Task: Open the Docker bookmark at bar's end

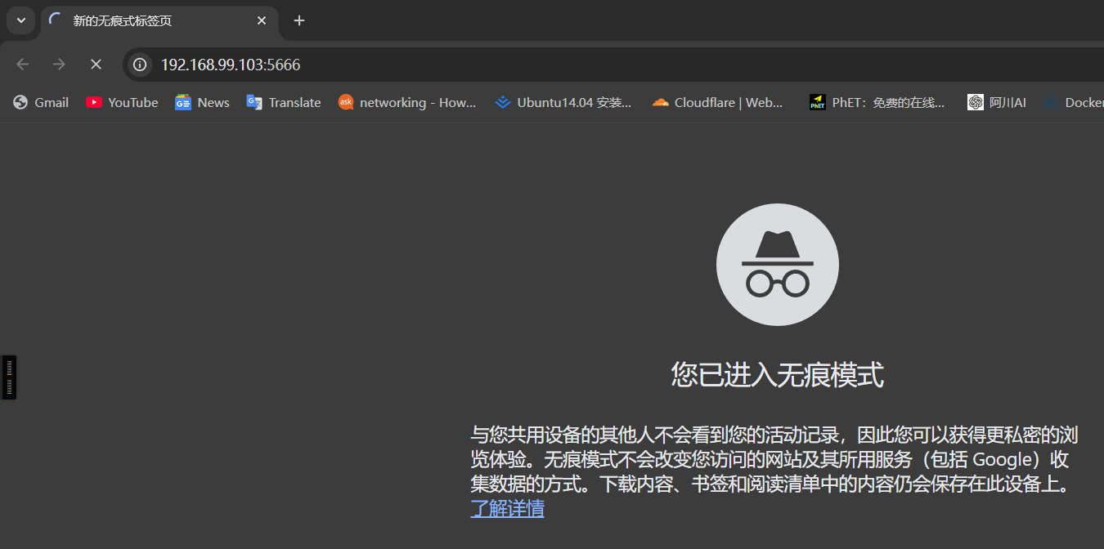Action: pyautogui.click(x=1073, y=102)
